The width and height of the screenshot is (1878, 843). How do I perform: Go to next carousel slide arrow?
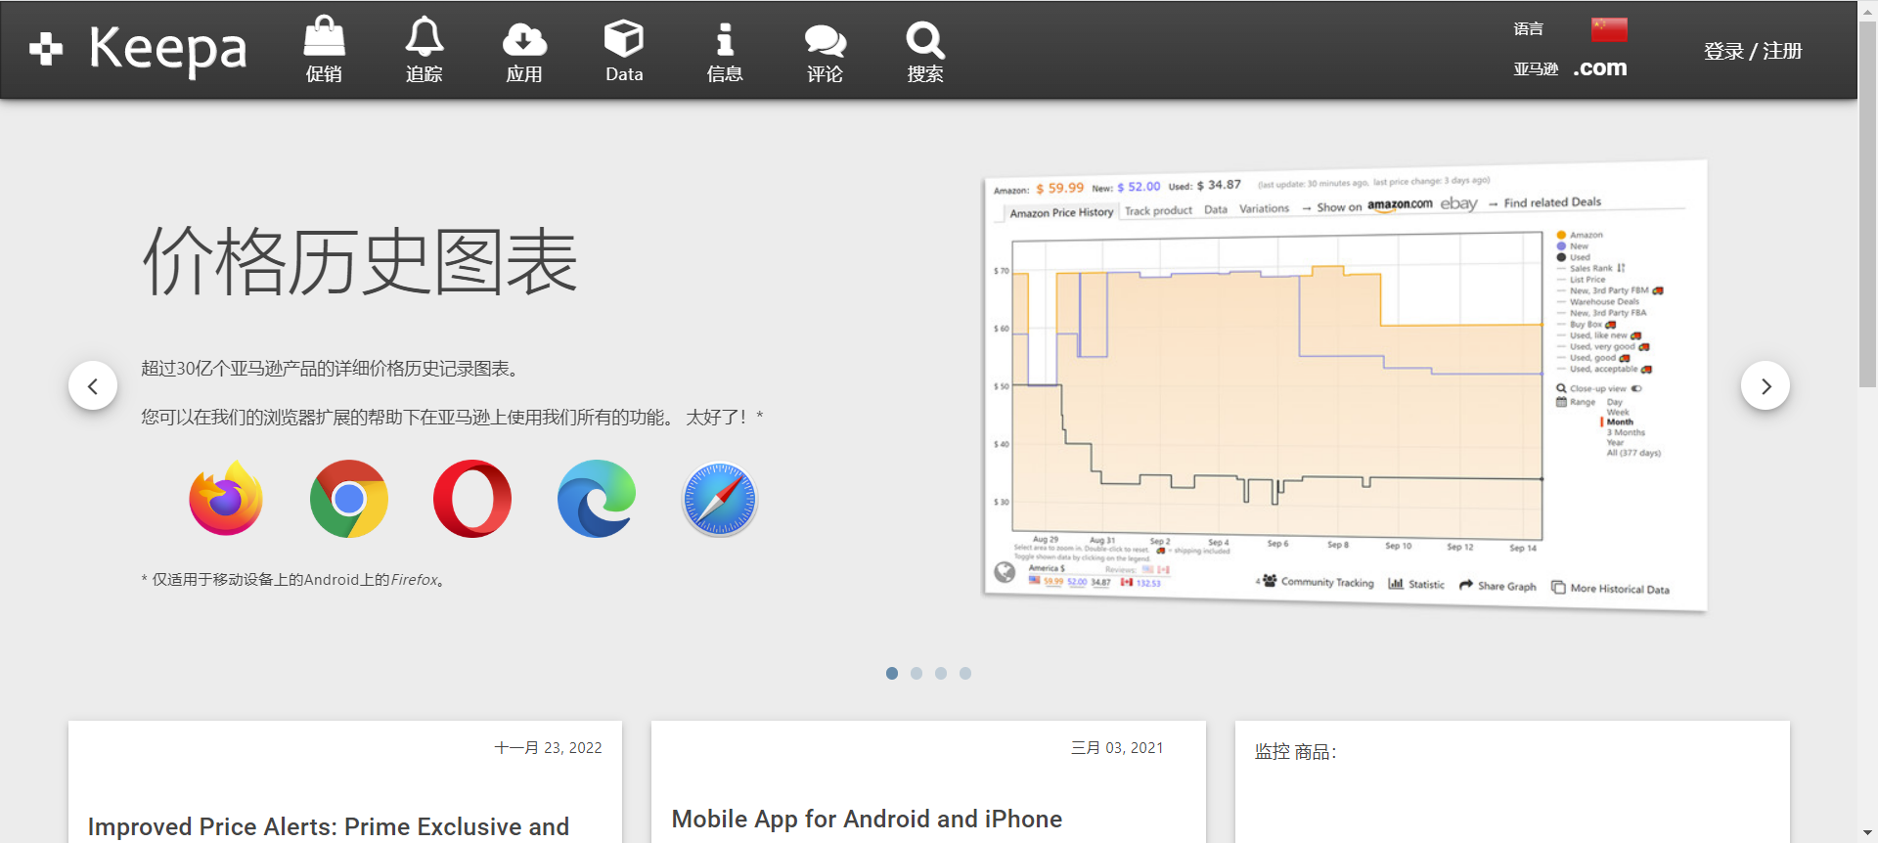click(1766, 386)
